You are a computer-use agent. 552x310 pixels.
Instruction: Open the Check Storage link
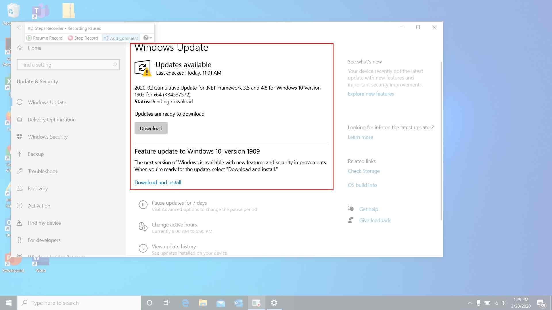point(364,171)
